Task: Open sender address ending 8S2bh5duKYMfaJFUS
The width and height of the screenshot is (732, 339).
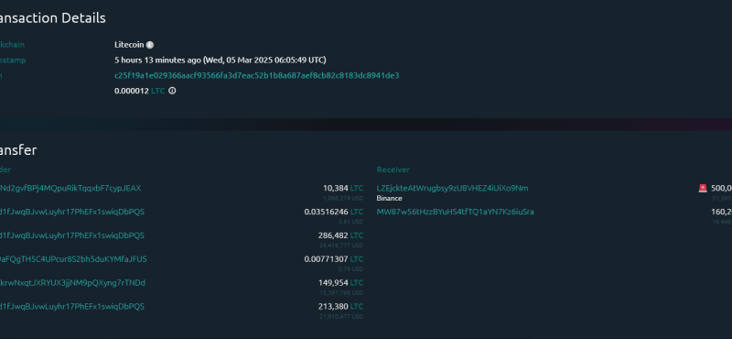Action: tap(73, 259)
